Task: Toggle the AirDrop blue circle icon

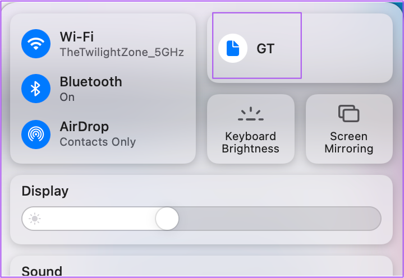Action: tap(36, 135)
